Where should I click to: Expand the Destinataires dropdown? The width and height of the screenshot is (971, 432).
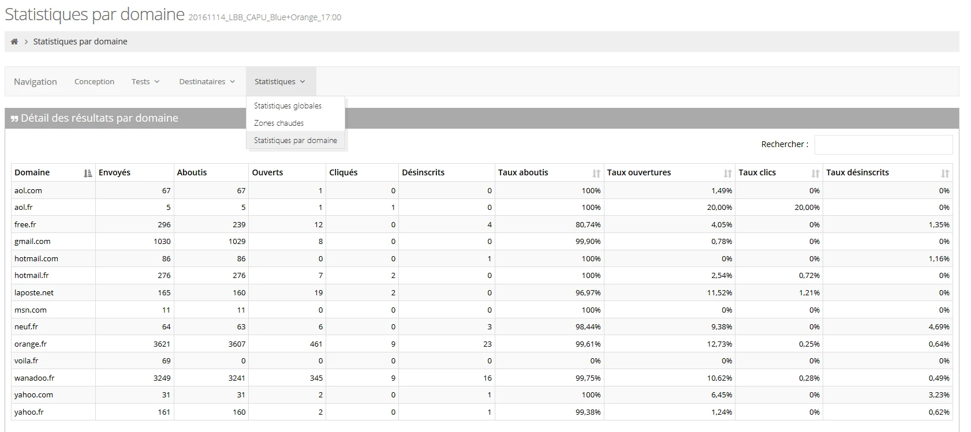click(x=207, y=81)
